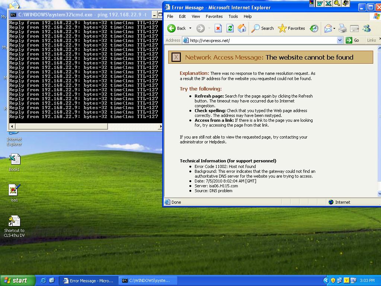This screenshot has height=286, width=381.
Task: Open the Tools menu
Action: click(x=233, y=16)
